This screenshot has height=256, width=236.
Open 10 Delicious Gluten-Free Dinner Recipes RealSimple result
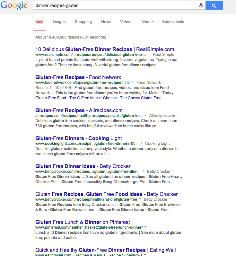click(105, 49)
